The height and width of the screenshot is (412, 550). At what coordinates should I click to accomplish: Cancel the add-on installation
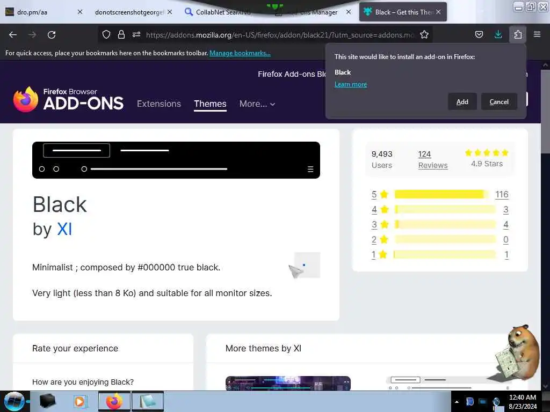[x=499, y=101]
